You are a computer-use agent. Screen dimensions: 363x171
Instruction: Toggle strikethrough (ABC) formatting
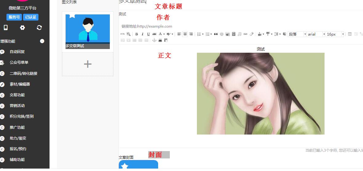point(154,34)
